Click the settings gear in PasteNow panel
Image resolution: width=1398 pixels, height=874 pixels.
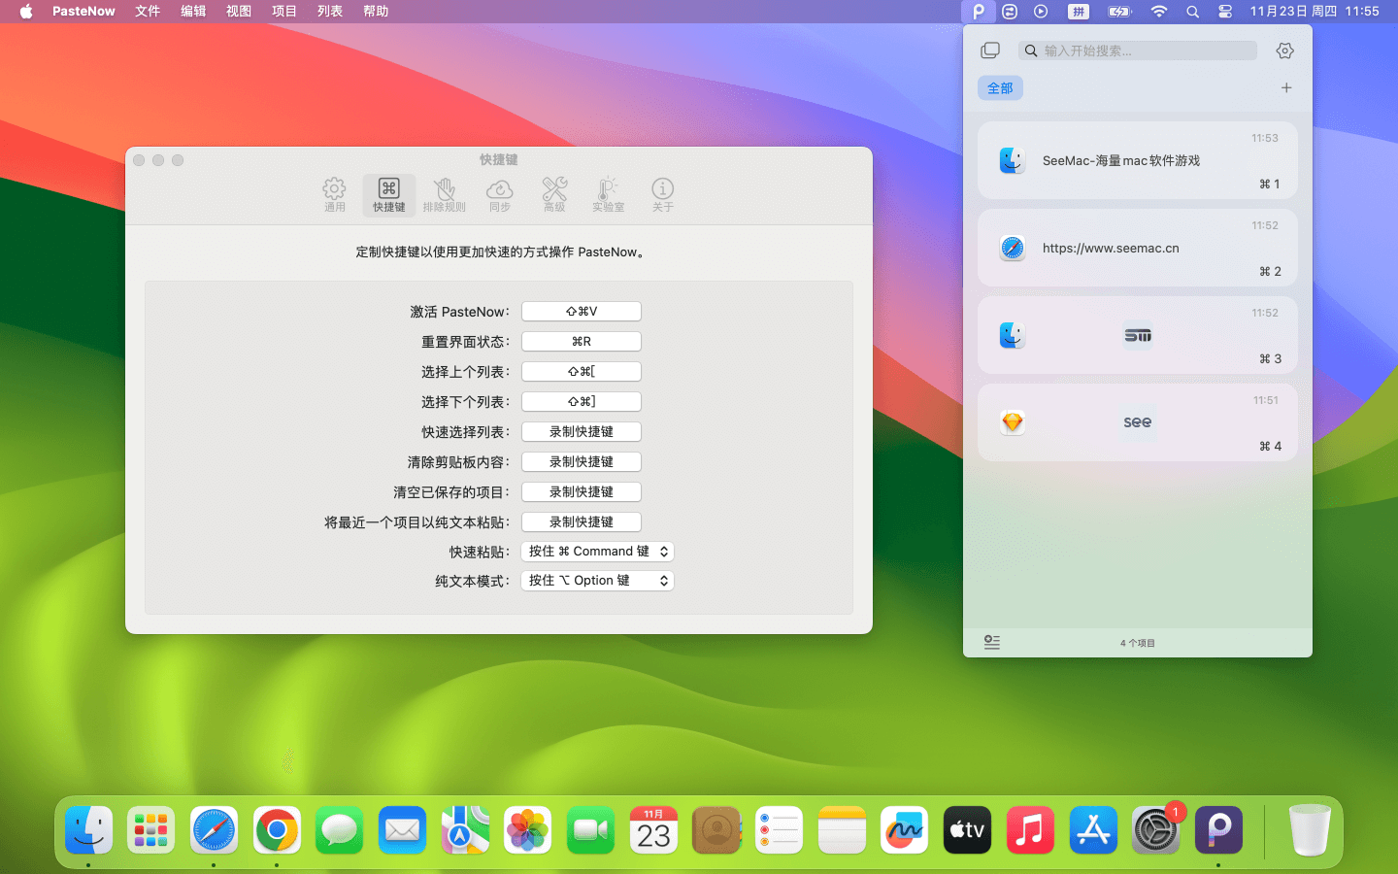click(1284, 50)
